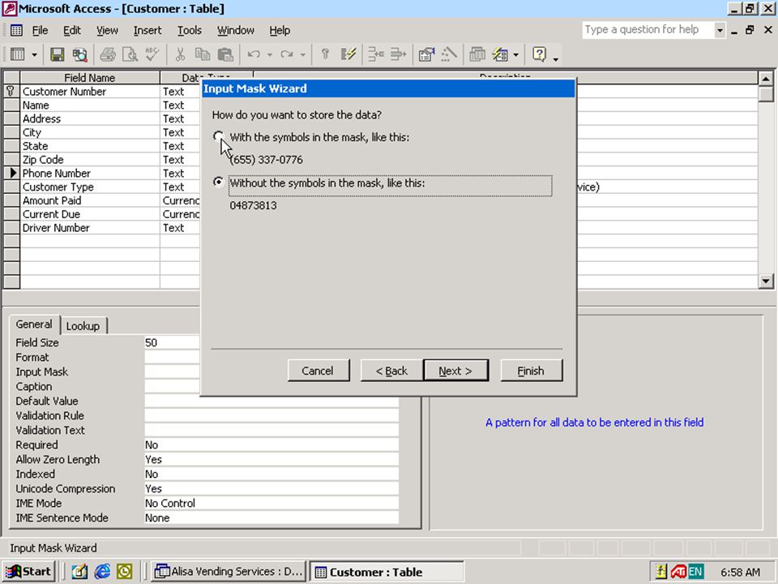This screenshot has height=584, width=778.
Task: Click the Access table control-menu icon beside File
Action: (x=16, y=30)
